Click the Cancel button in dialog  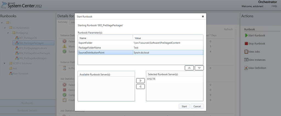197,106
